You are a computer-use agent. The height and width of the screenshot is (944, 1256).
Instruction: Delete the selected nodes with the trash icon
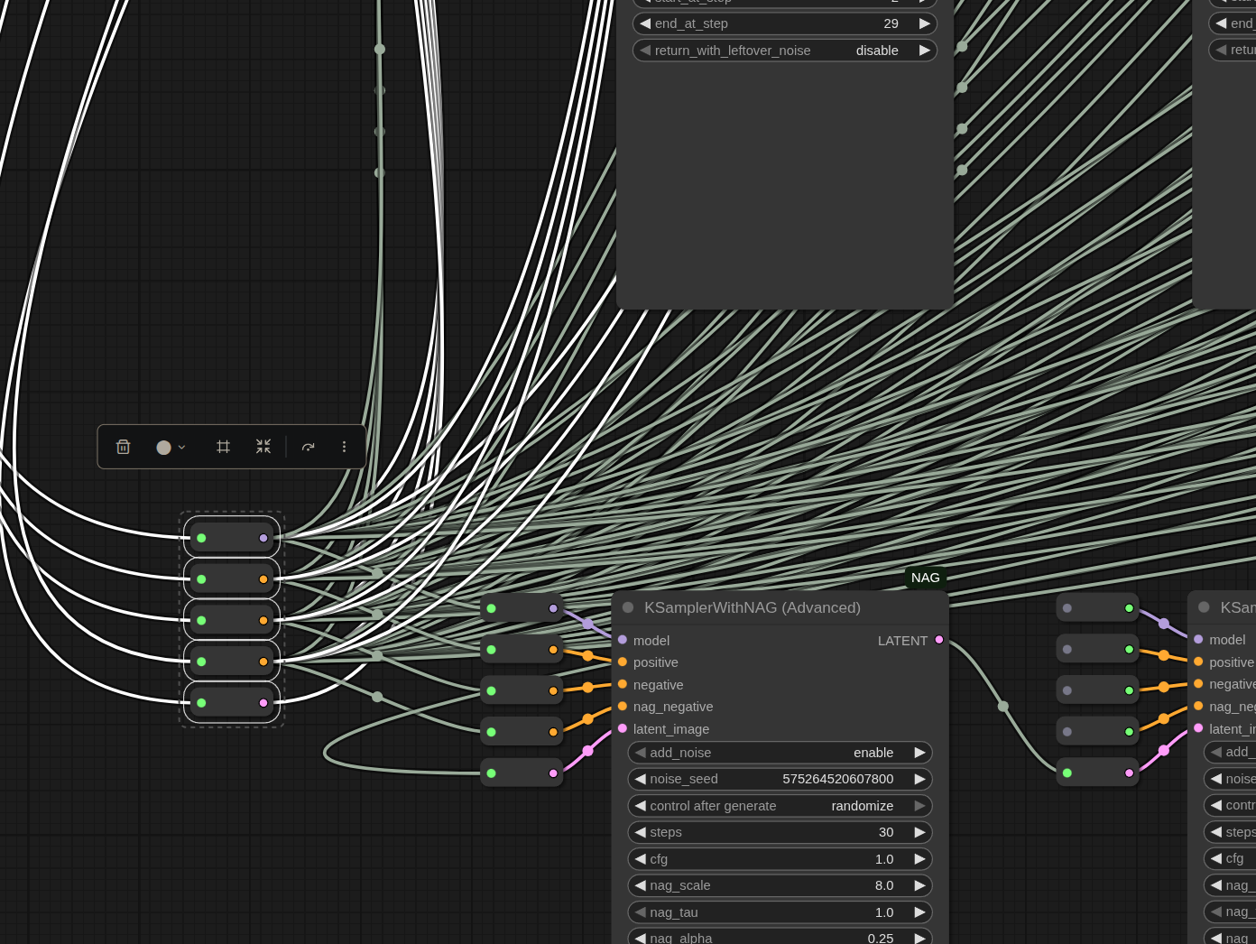[x=124, y=447]
